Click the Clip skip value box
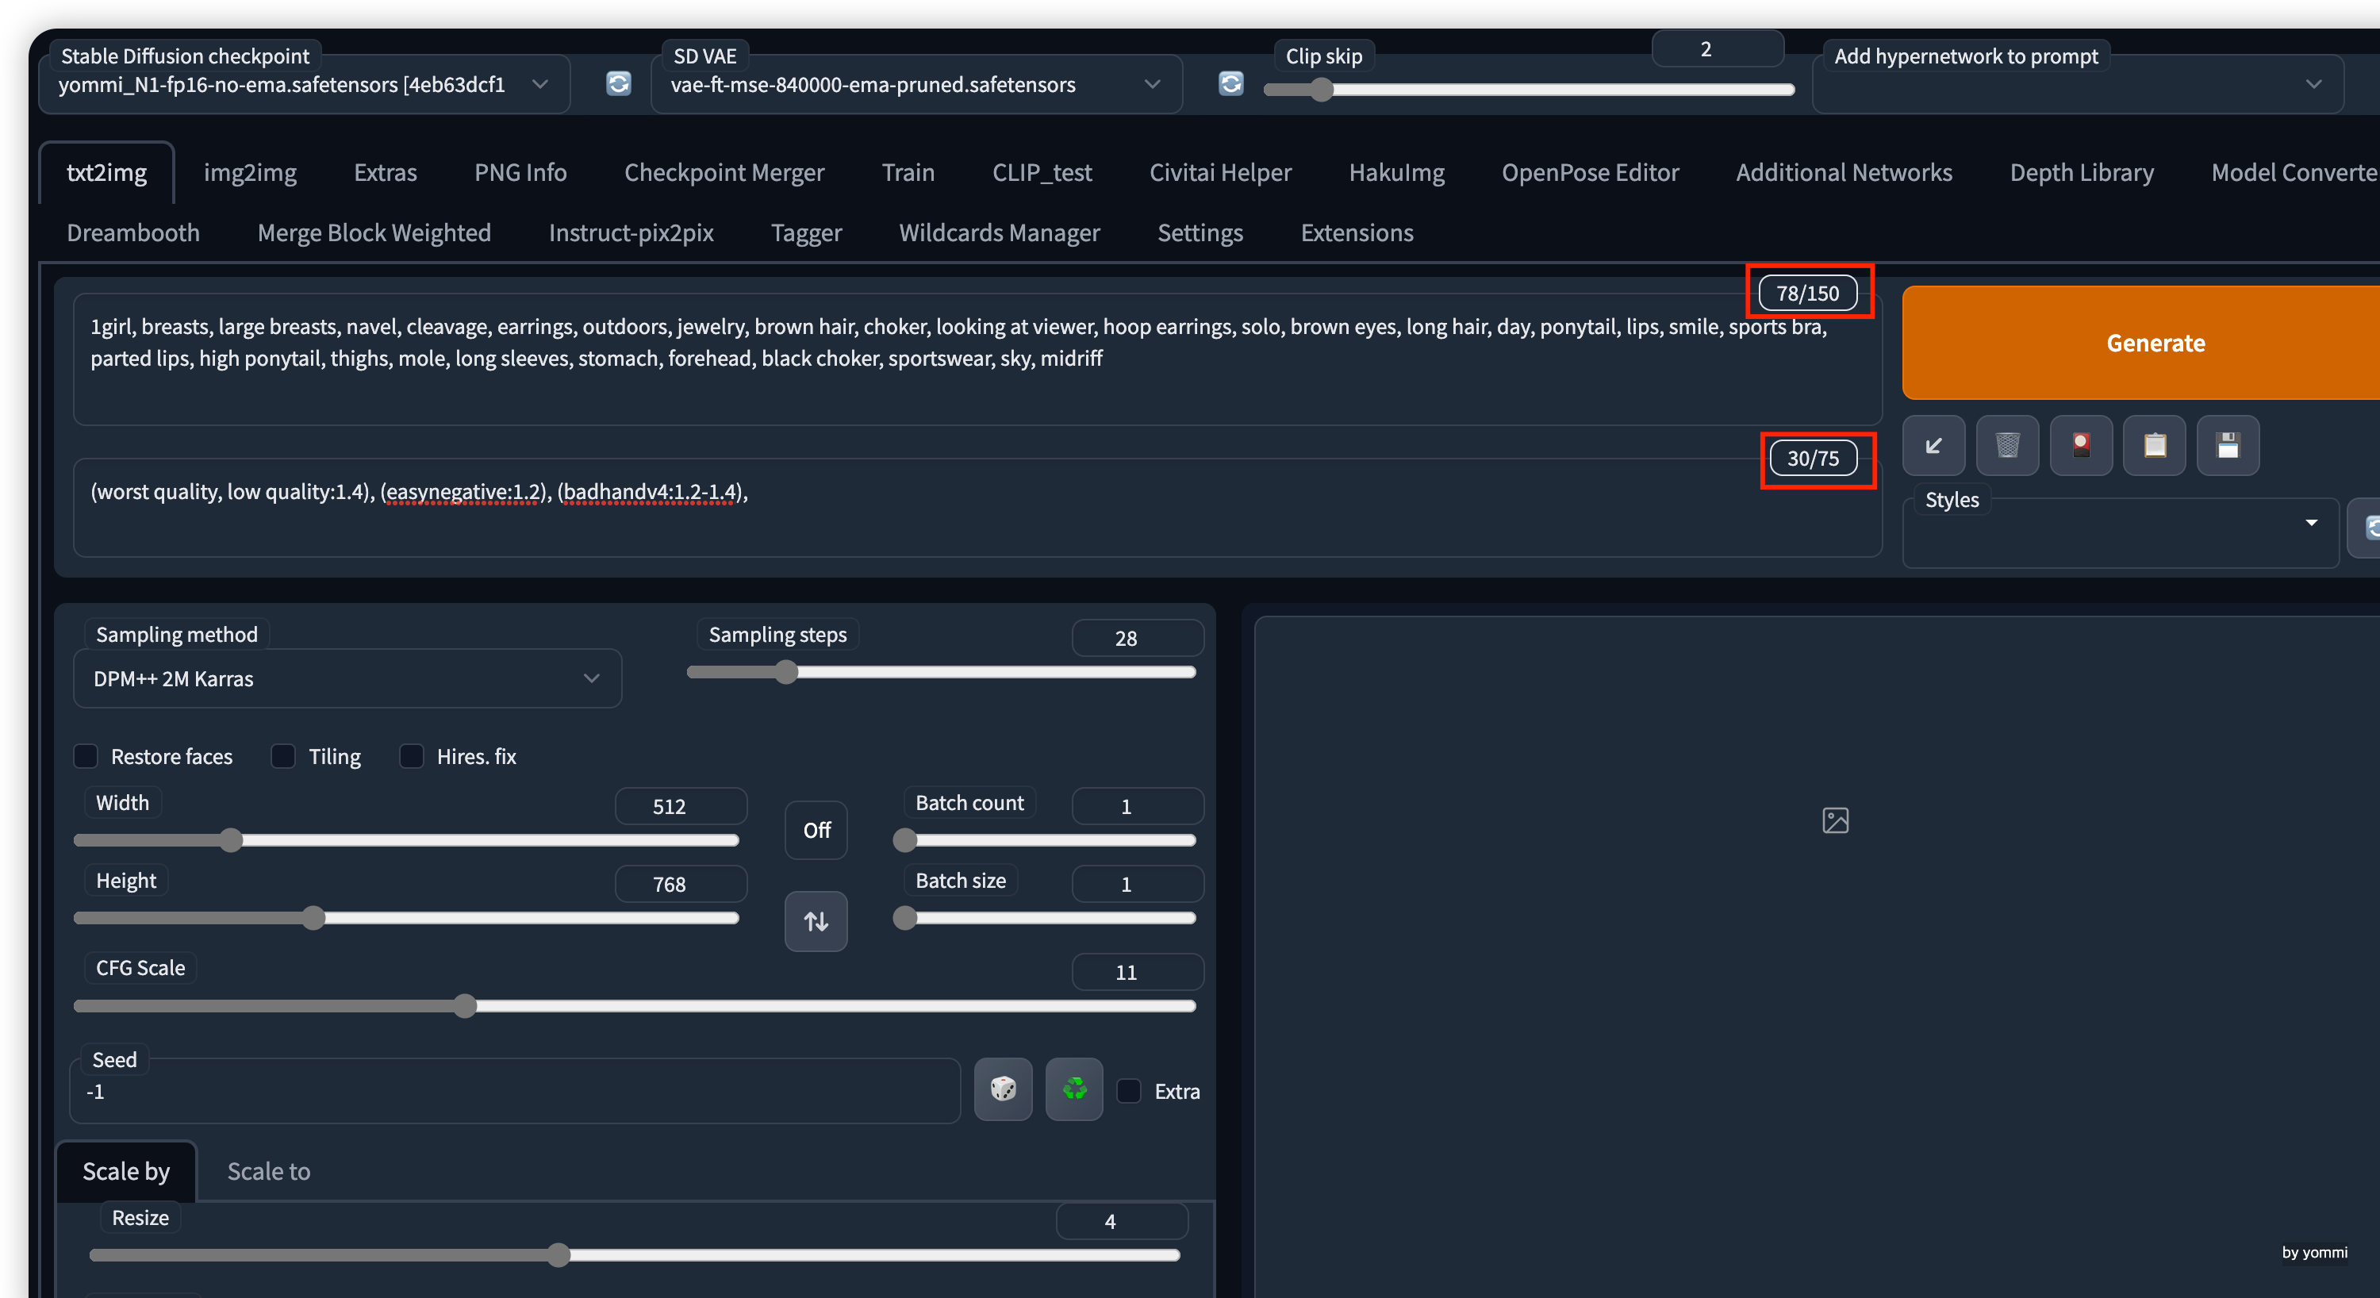 [1718, 49]
